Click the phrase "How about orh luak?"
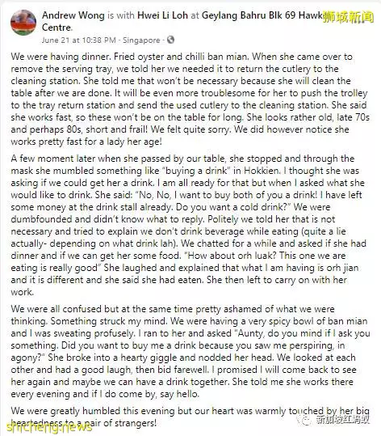This screenshot has height=436, width=381. click(233, 256)
